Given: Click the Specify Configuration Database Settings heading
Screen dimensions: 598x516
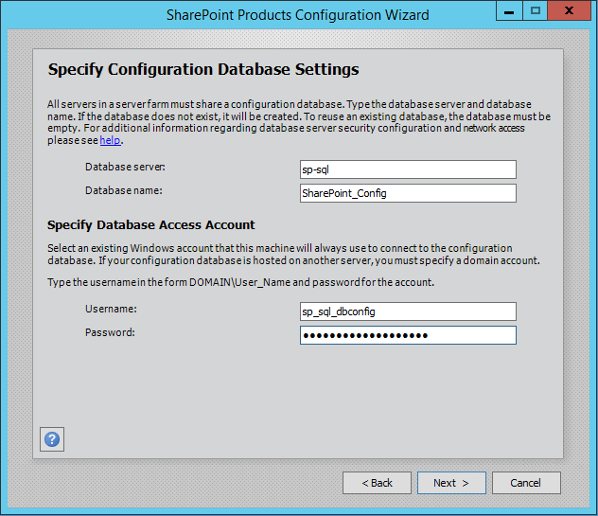Looking at the screenshot, I should tap(202, 69).
